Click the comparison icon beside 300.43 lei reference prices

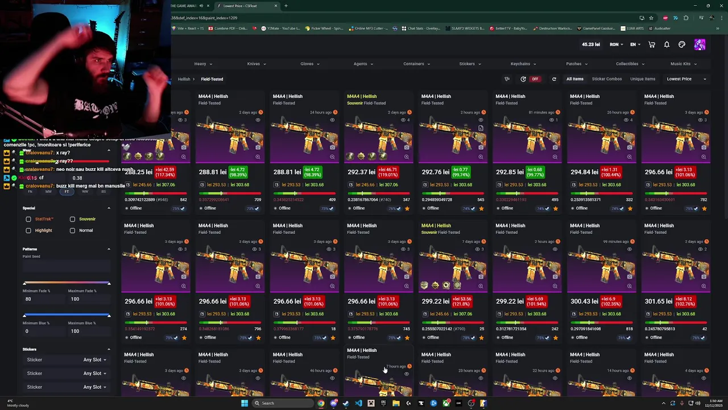[x=573, y=314]
